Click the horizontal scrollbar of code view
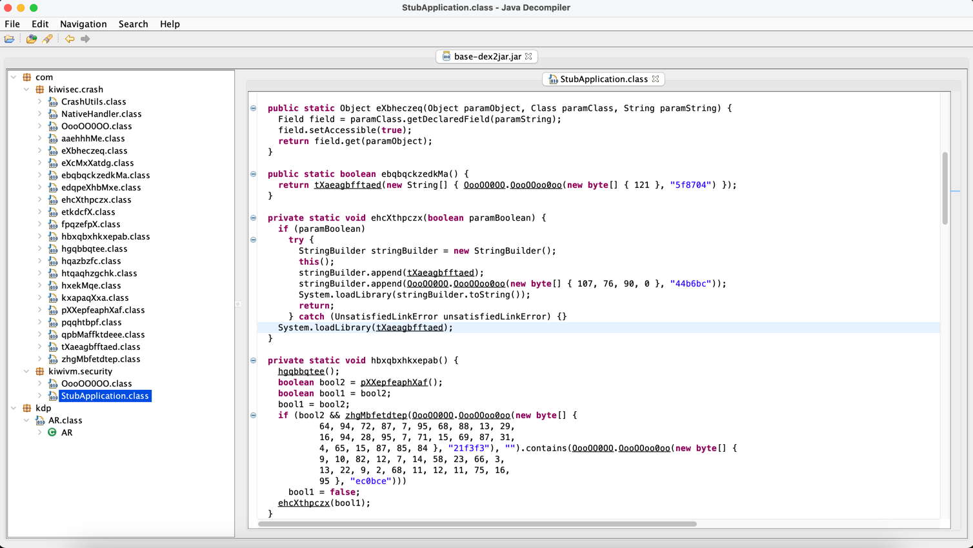This screenshot has width=973, height=548. tap(477, 523)
